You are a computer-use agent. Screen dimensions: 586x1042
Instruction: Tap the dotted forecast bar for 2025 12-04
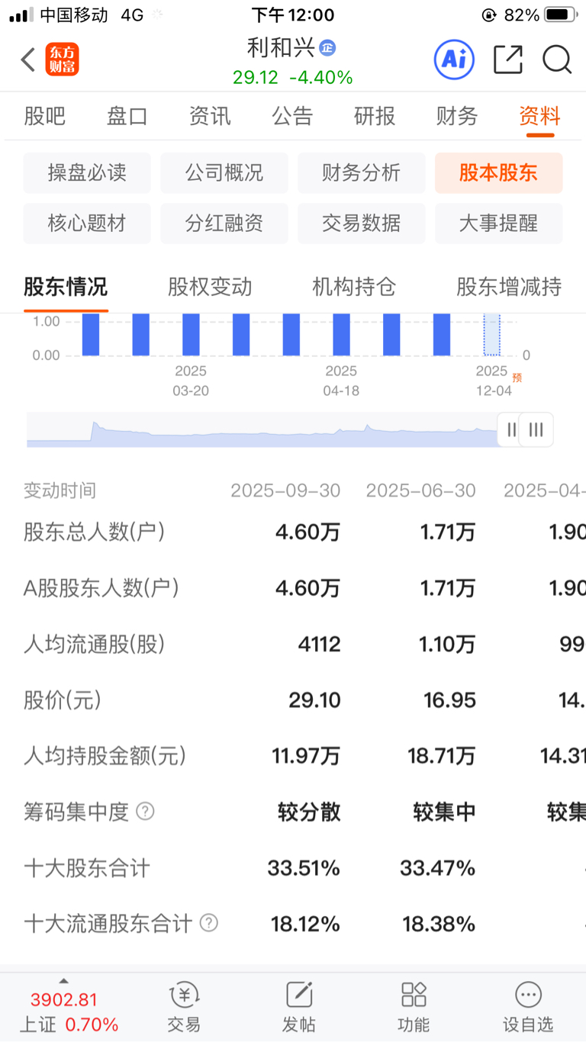pyautogui.click(x=492, y=334)
